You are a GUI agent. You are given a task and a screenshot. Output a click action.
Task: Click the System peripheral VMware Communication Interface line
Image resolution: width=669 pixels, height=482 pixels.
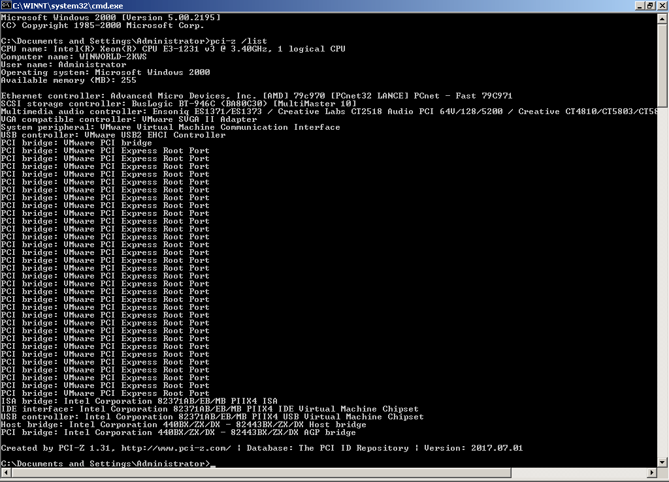171,127
